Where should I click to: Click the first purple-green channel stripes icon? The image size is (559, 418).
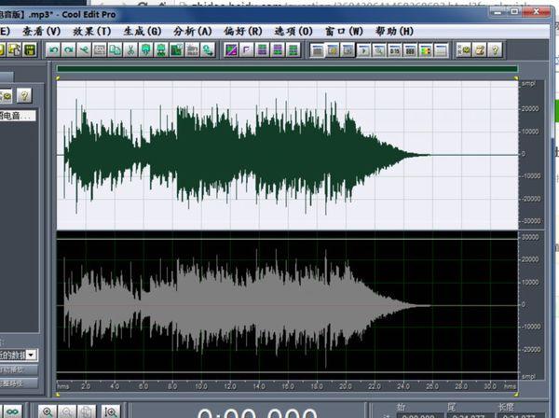[262, 50]
